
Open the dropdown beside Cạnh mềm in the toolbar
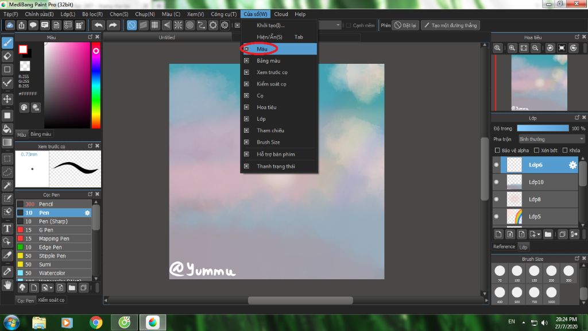click(338, 25)
